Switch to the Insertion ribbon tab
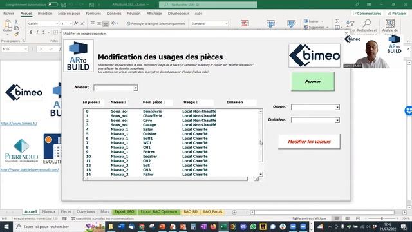Viewport: 412px width, 232px height. [45, 13]
